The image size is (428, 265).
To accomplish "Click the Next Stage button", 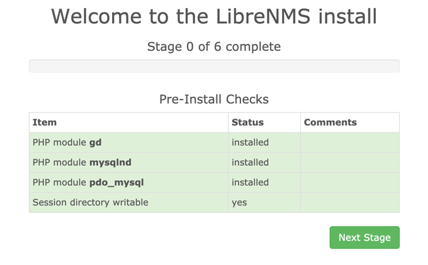I will point(364,237).
